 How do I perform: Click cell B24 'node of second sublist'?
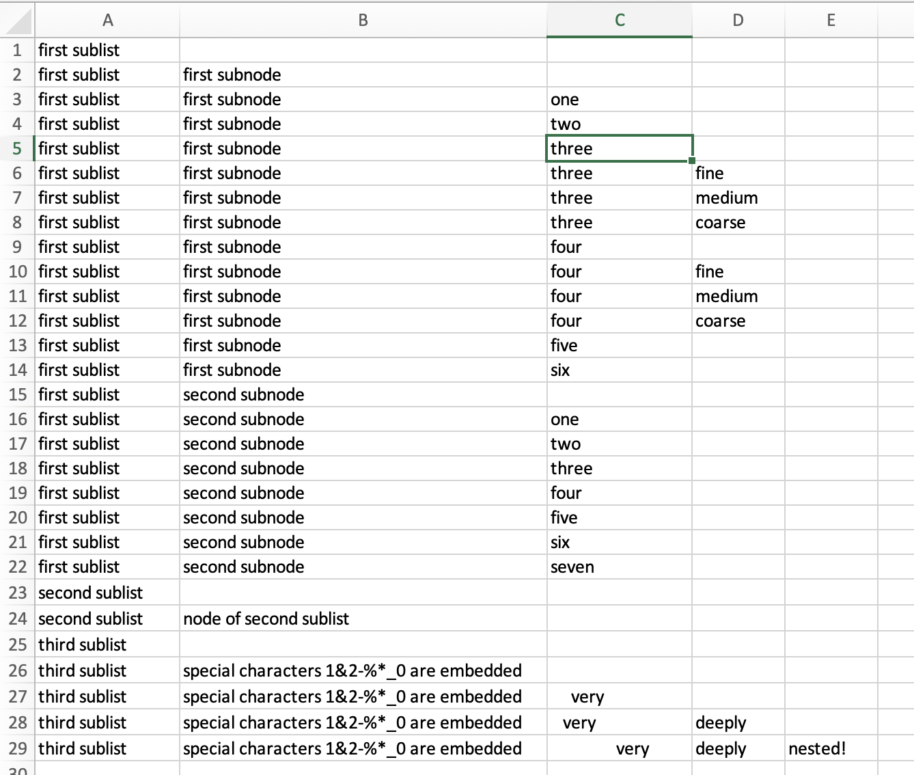363,618
